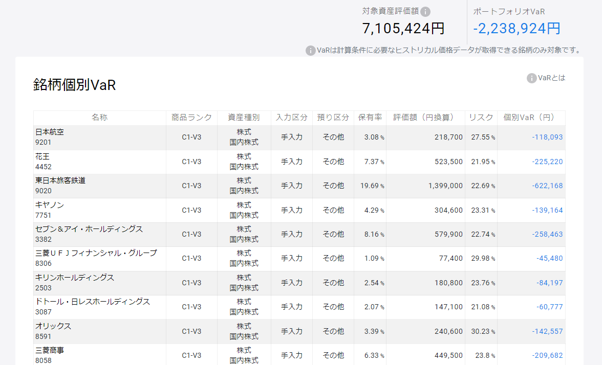Select 三菱ＵＦＪフィナンシャル・グループ row name

(96, 254)
